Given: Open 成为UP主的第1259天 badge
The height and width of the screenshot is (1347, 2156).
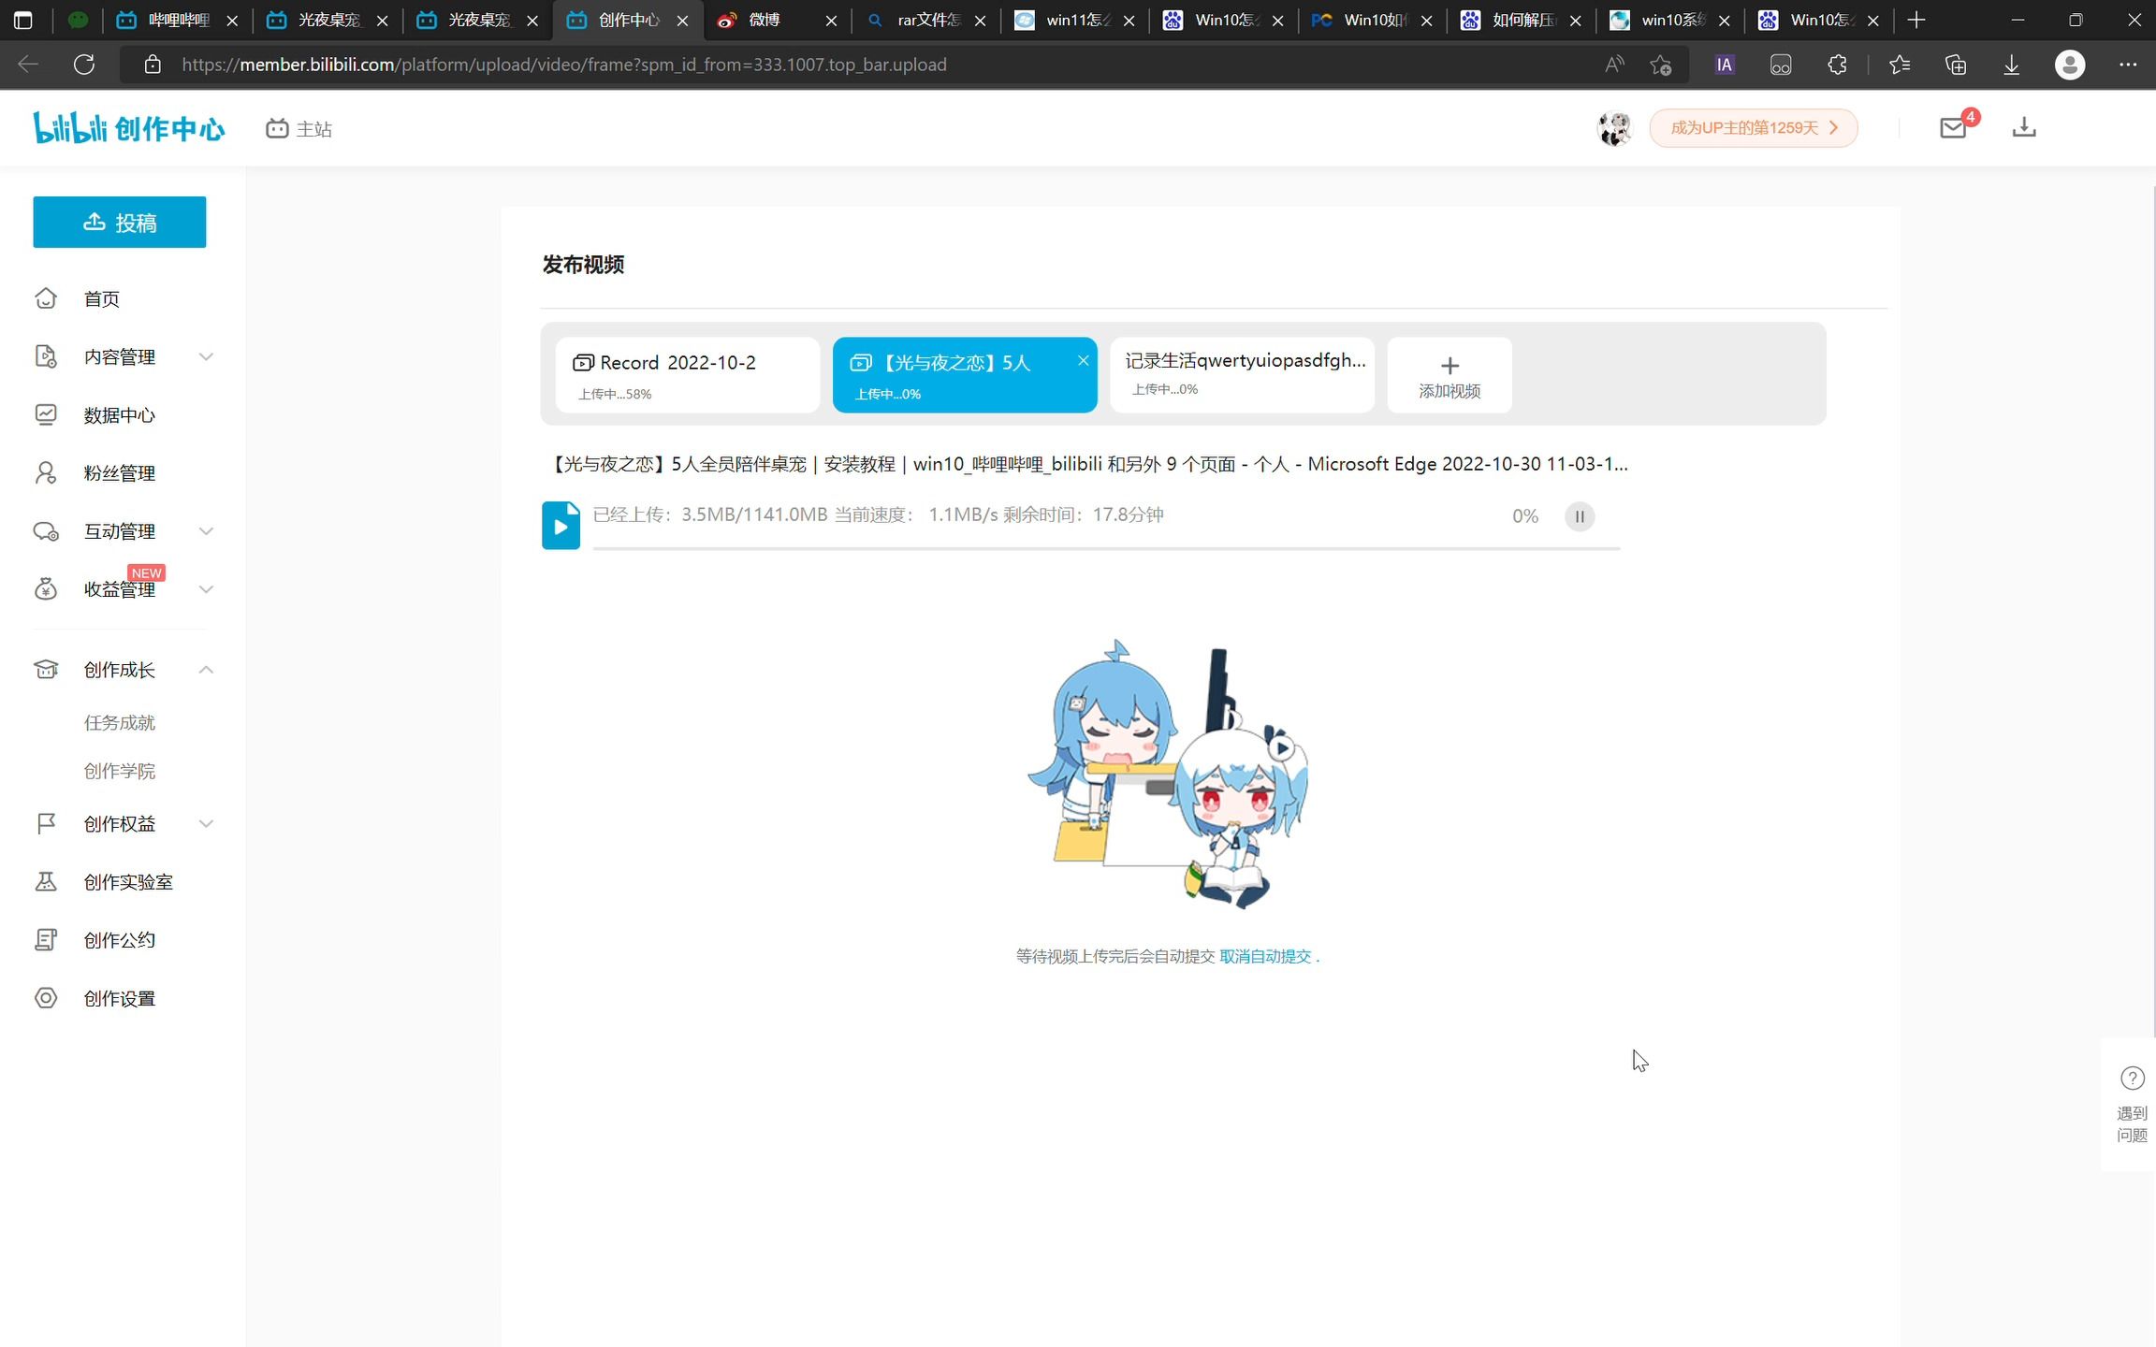Looking at the screenshot, I should coord(1753,128).
